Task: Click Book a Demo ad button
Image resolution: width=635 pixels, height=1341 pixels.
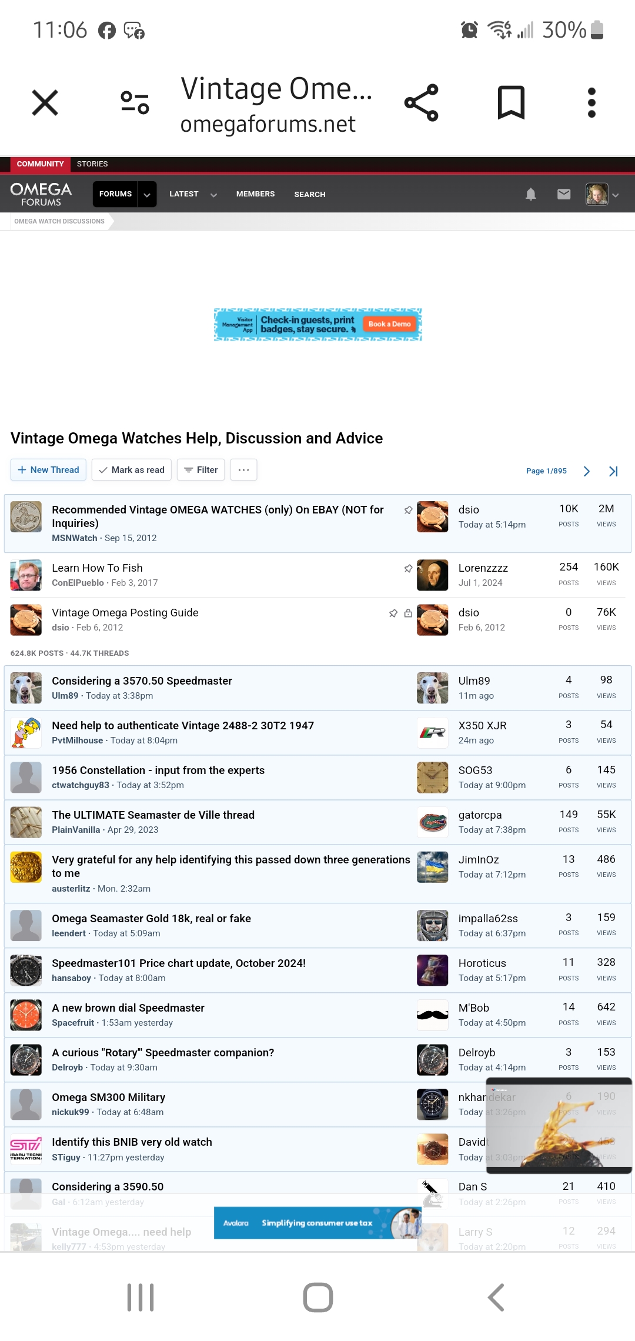Action: pyautogui.click(x=389, y=324)
